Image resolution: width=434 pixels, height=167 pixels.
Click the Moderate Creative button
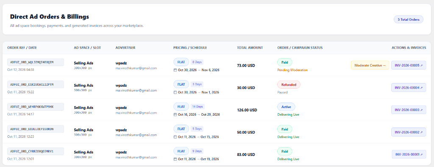(x=370, y=65)
